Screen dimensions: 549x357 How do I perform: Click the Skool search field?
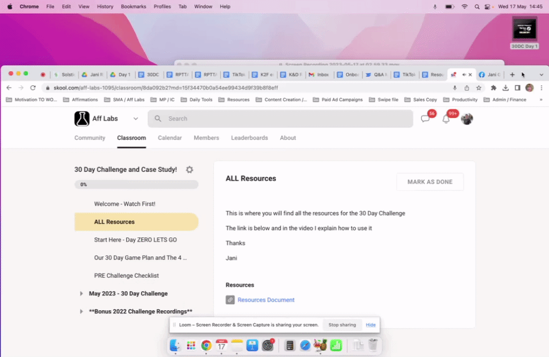(280, 118)
